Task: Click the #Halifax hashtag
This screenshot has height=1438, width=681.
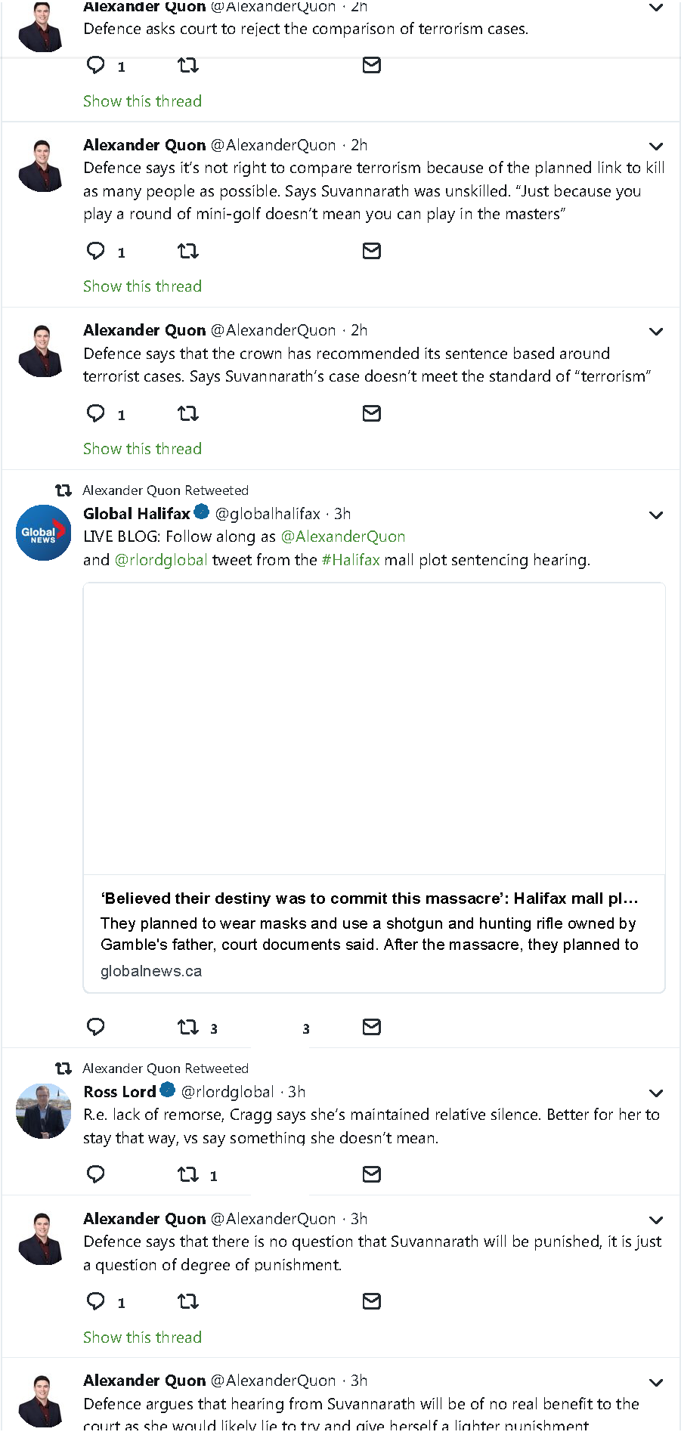Action: 351,560
